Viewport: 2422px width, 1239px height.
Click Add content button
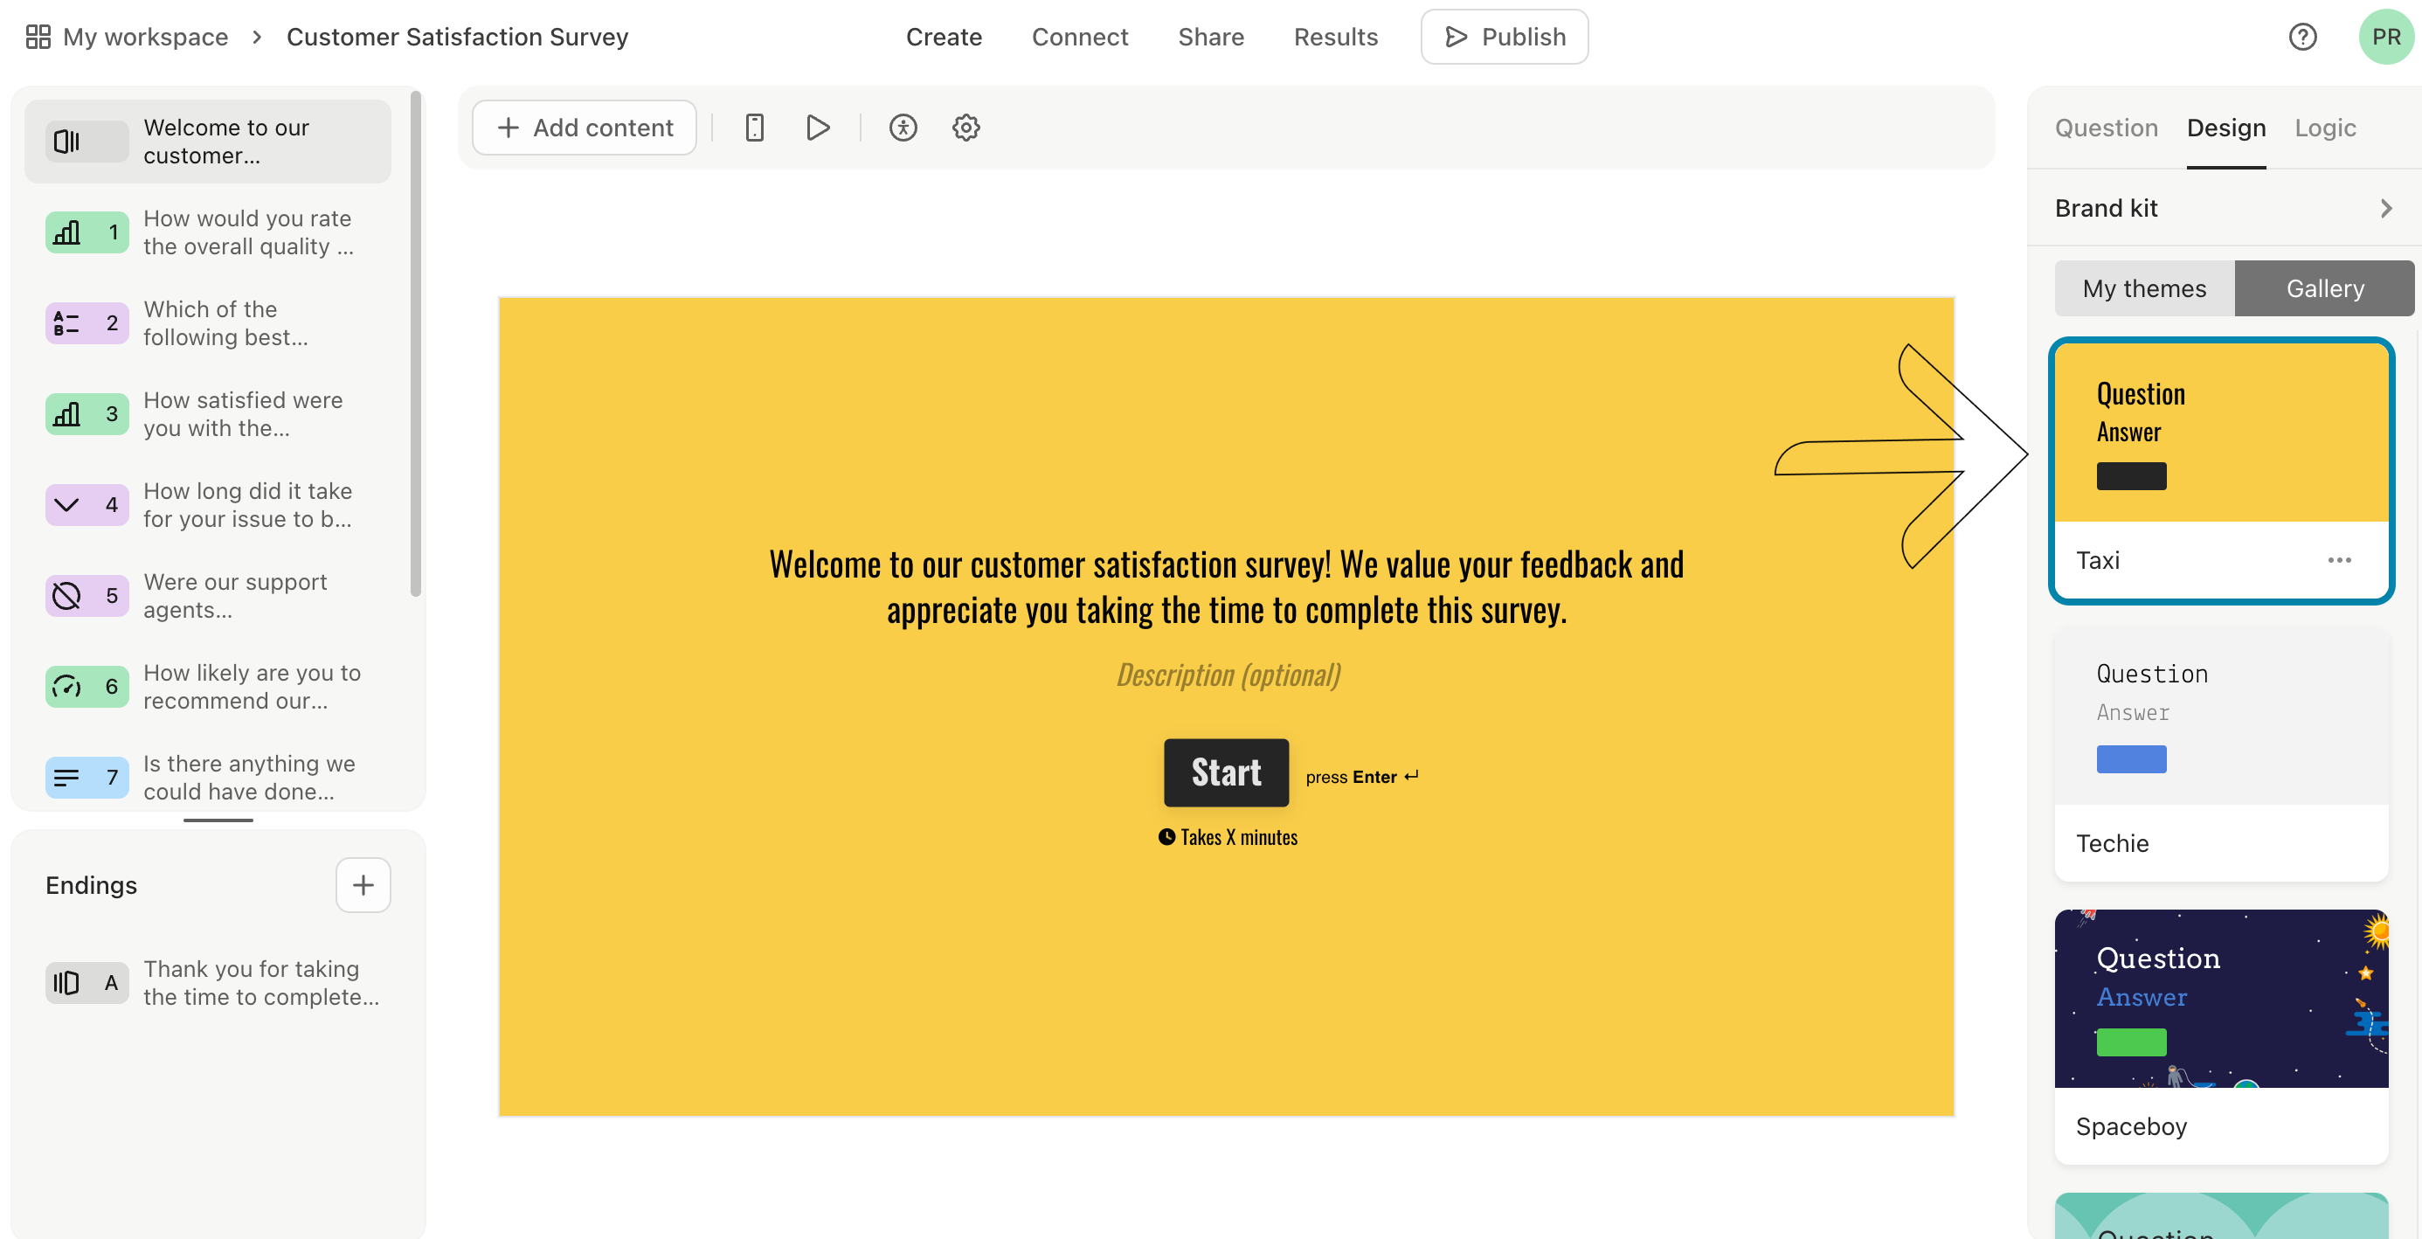click(x=584, y=127)
